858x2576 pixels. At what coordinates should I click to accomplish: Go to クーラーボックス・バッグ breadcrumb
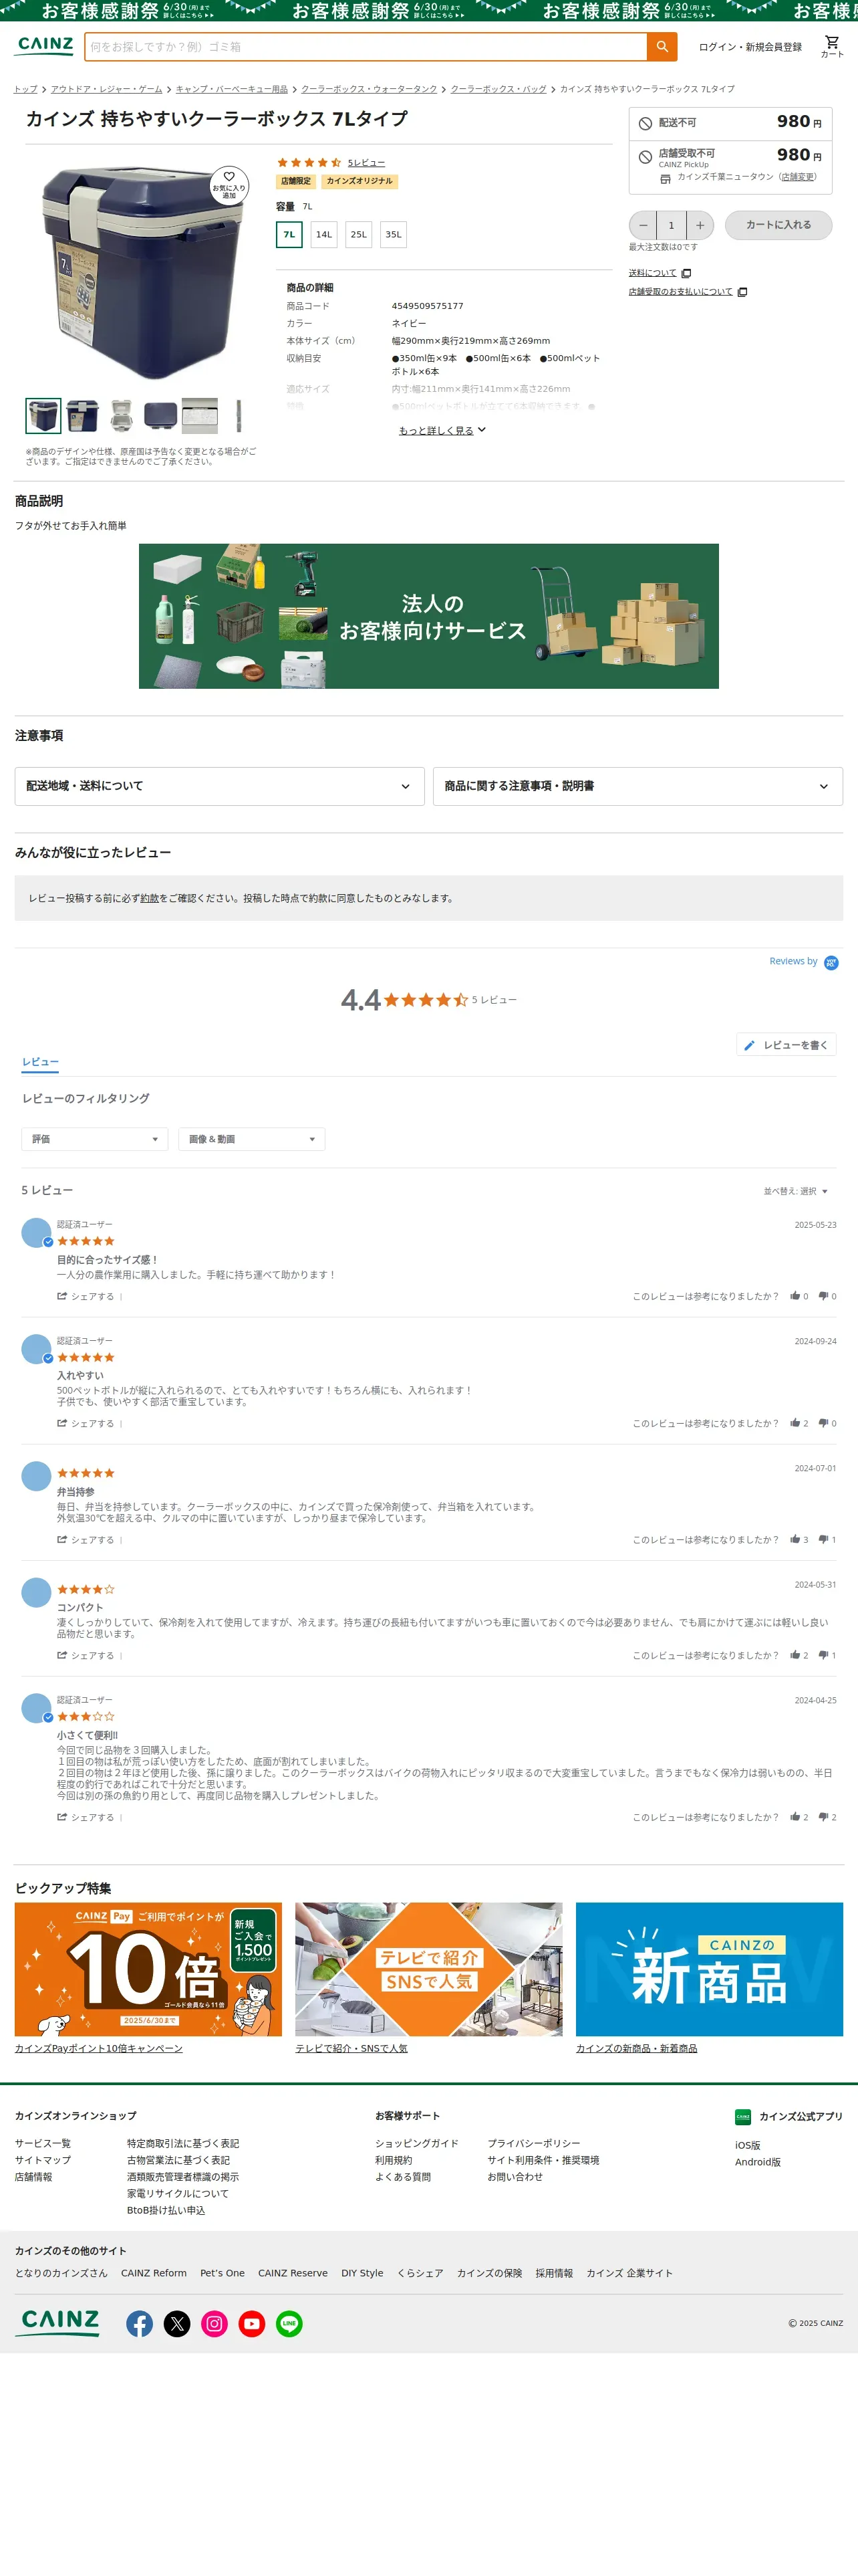tap(498, 89)
